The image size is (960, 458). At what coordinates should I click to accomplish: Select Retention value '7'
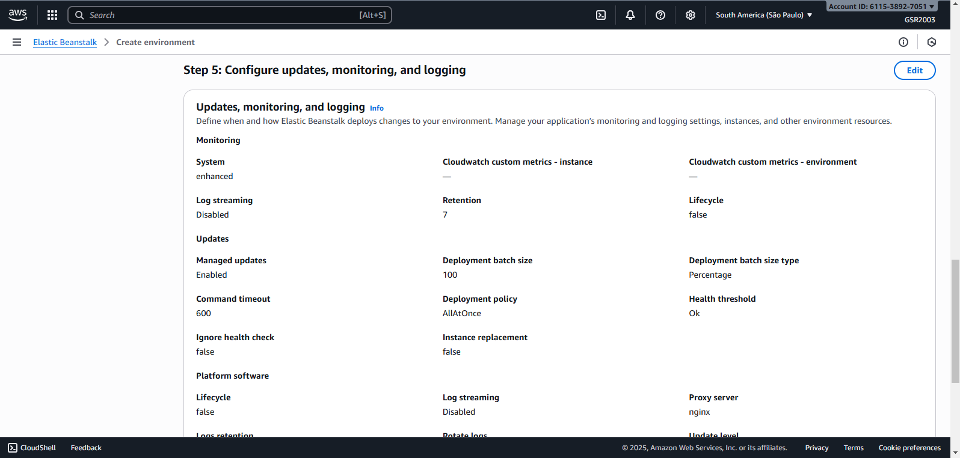(445, 215)
